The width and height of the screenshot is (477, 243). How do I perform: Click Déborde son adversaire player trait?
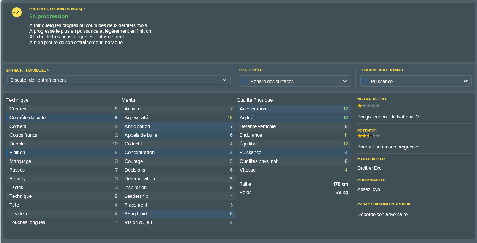point(382,215)
